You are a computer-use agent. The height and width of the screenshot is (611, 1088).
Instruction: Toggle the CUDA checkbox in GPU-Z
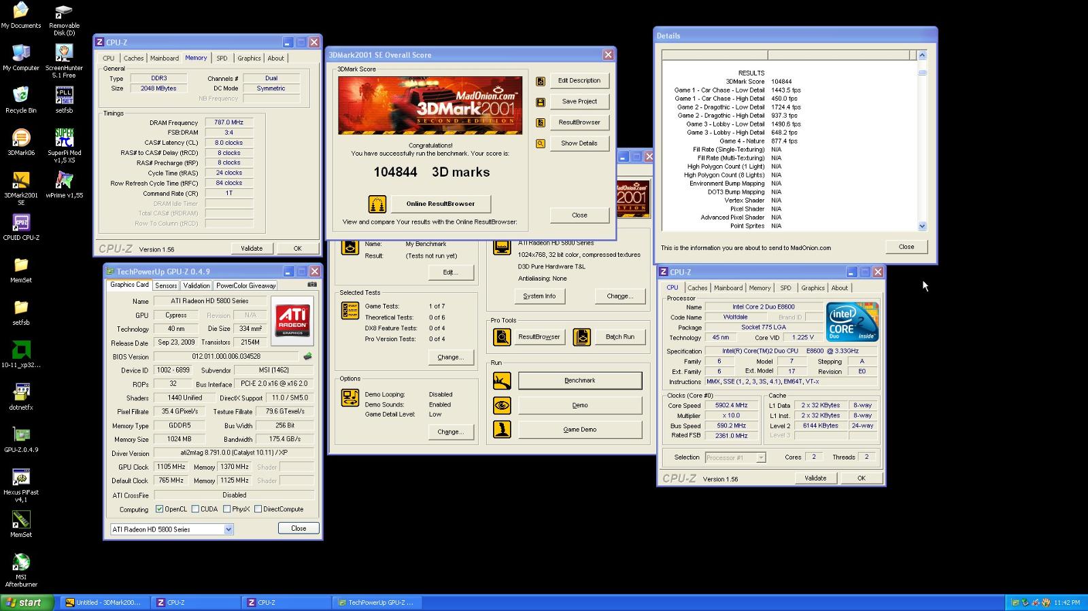coord(195,509)
